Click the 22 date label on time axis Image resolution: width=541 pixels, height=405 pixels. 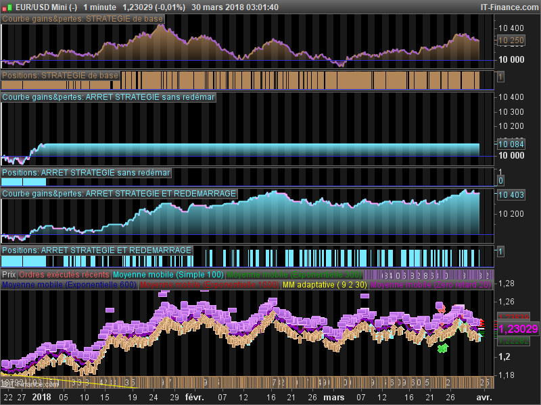pos(8,397)
